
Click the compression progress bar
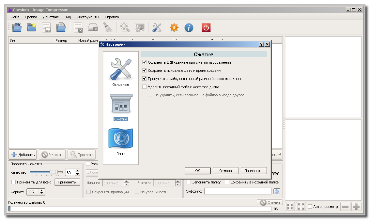click(140, 209)
